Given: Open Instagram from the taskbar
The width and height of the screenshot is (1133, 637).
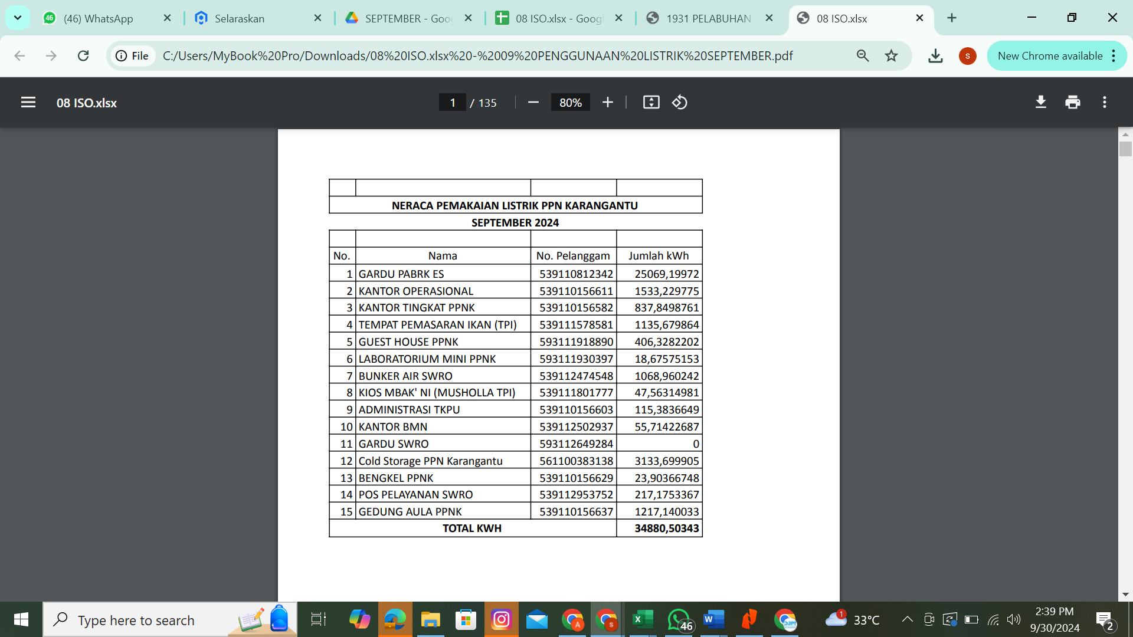Looking at the screenshot, I should click(501, 619).
